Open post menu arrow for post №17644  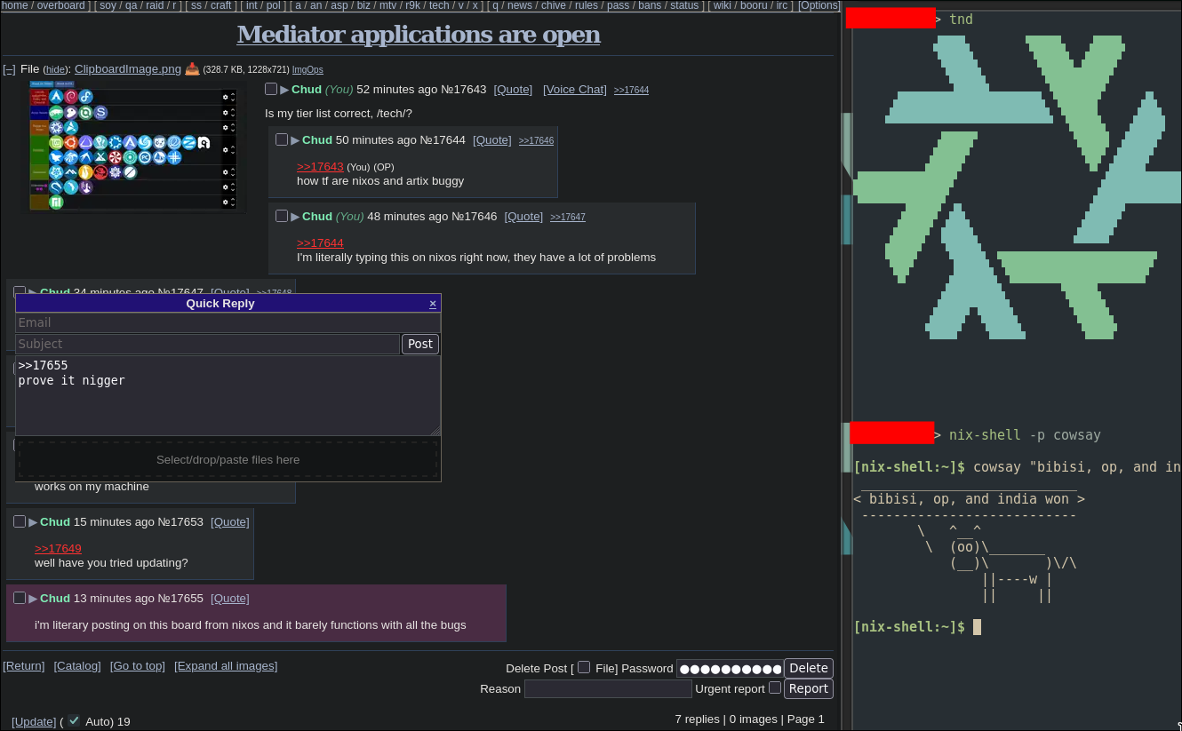click(295, 140)
